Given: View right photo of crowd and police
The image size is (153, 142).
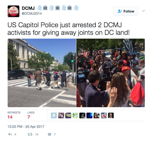Looking at the screenshot, I should 110,73.
